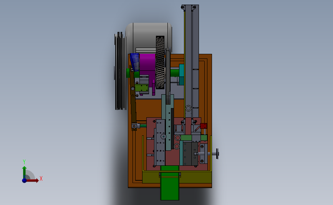The image size is (333, 205).
Task: Select the black toothed spur gear
Action: coord(160,63)
